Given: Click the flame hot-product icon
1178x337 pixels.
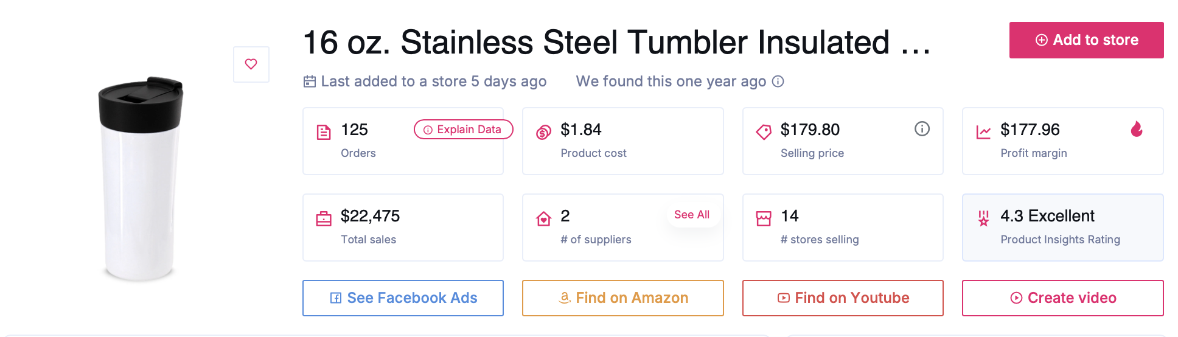Looking at the screenshot, I should [1136, 129].
